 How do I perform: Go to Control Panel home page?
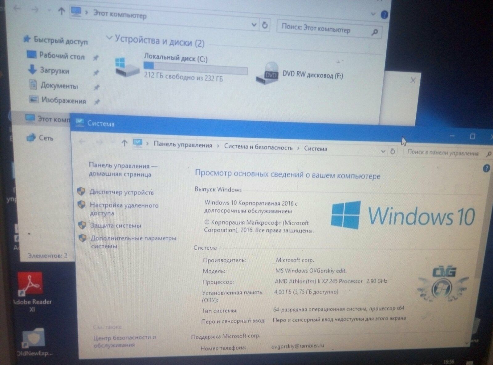click(123, 170)
